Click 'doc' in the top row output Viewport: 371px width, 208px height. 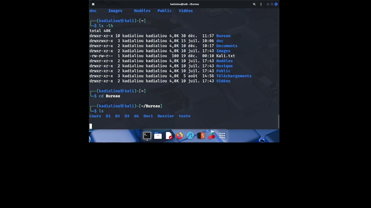[x=93, y=11]
